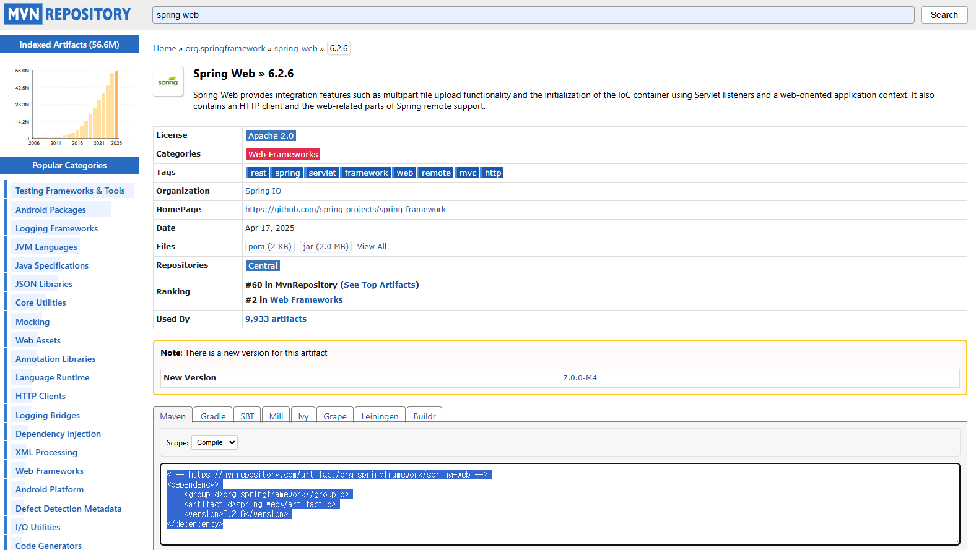Switch to the SBT tab
This screenshot has height=550, width=976.
[247, 416]
